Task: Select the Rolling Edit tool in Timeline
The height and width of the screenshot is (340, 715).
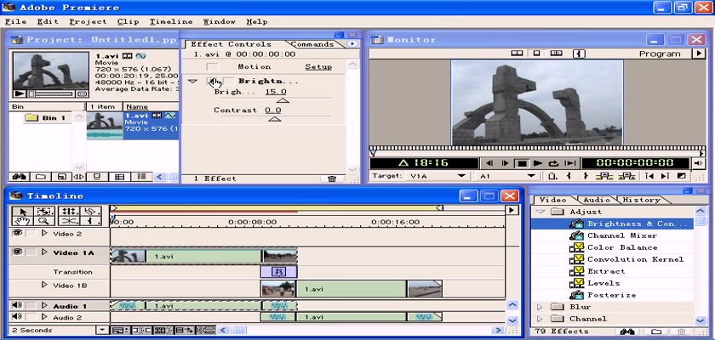Action: (x=70, y=211)
